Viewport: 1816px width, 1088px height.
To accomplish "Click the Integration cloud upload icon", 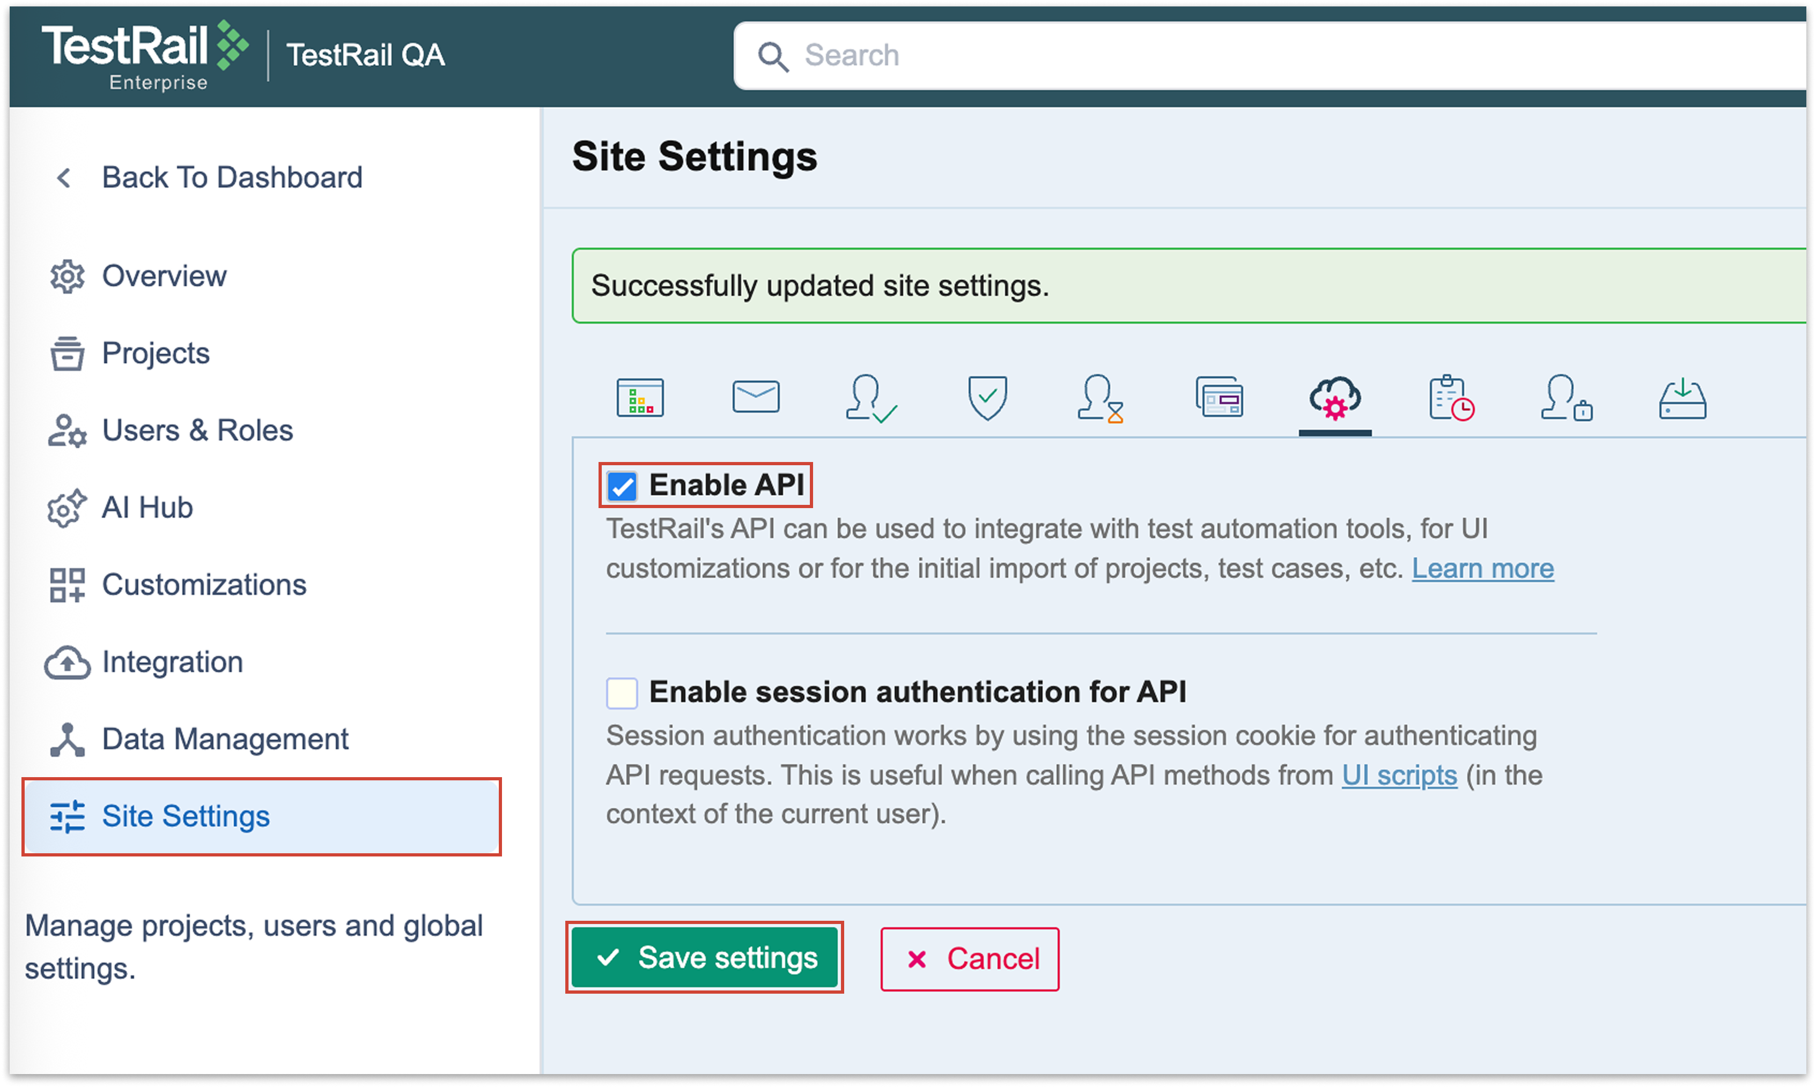I will pos(67,663).
